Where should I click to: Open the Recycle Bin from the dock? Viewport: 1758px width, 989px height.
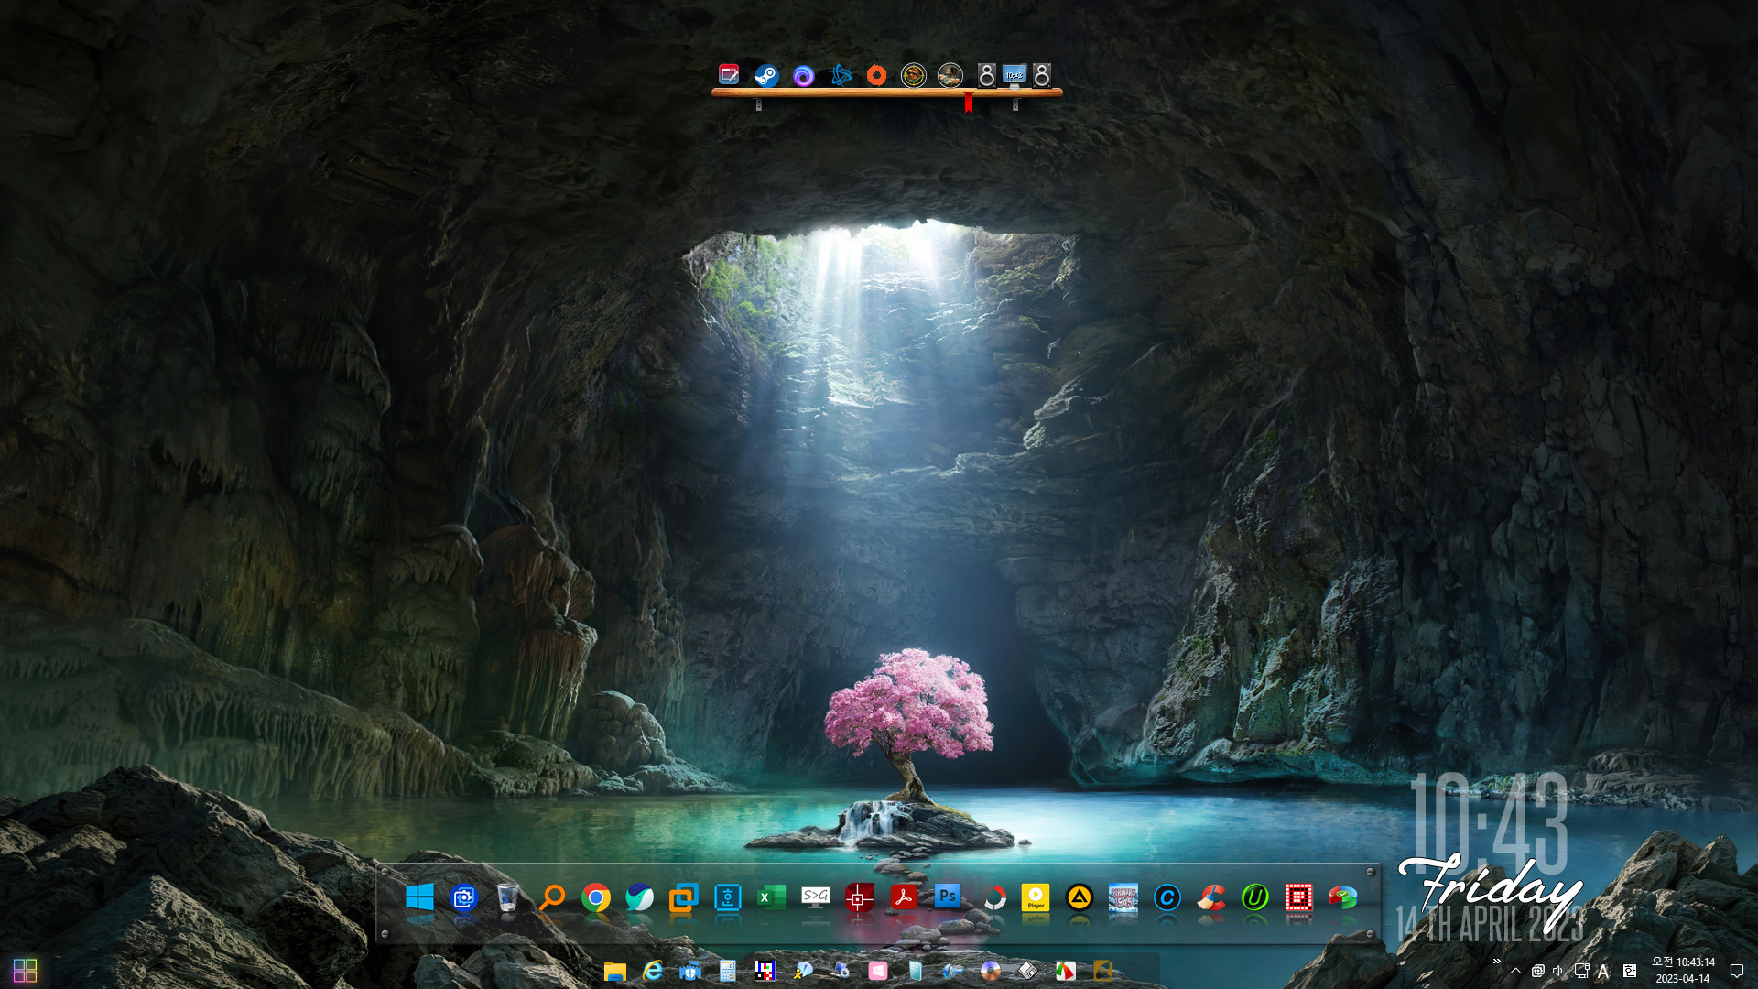click(x=508, y=897)
